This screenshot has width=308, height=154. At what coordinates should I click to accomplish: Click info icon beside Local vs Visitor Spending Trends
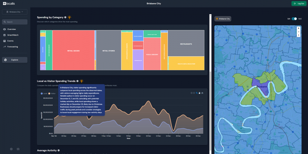[x=77, y=81]
